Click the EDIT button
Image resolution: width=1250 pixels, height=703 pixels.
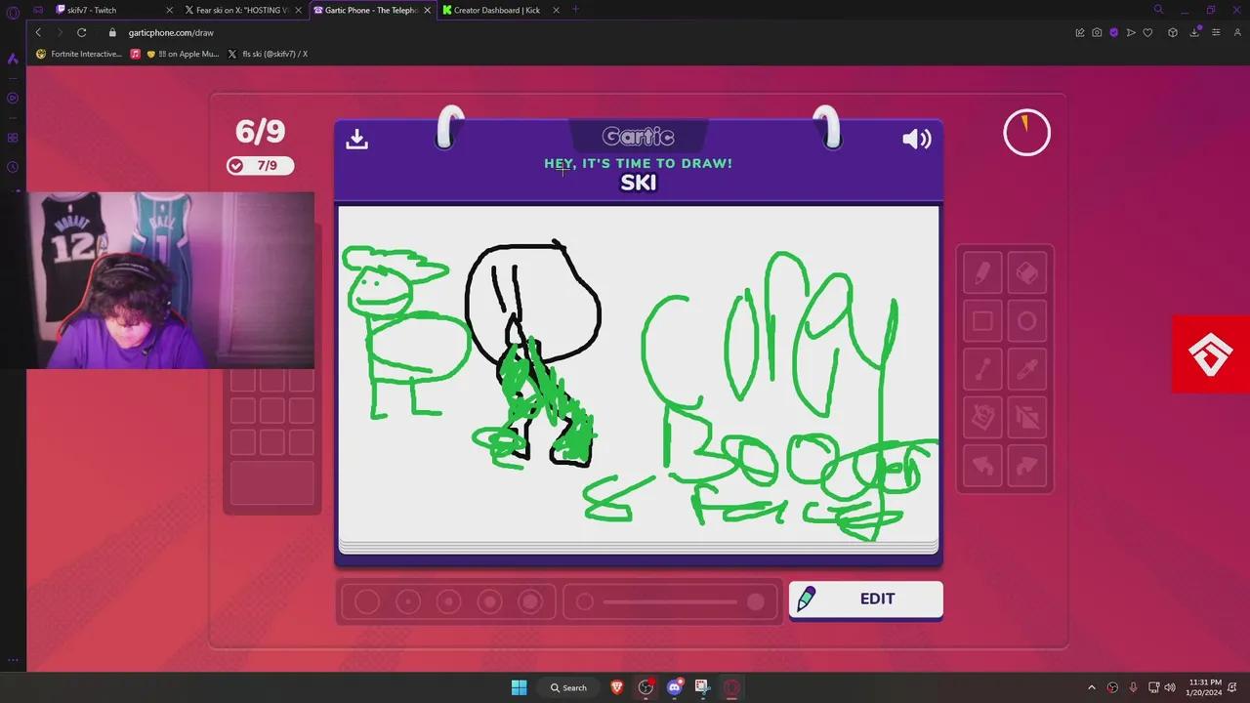[865, 599]
